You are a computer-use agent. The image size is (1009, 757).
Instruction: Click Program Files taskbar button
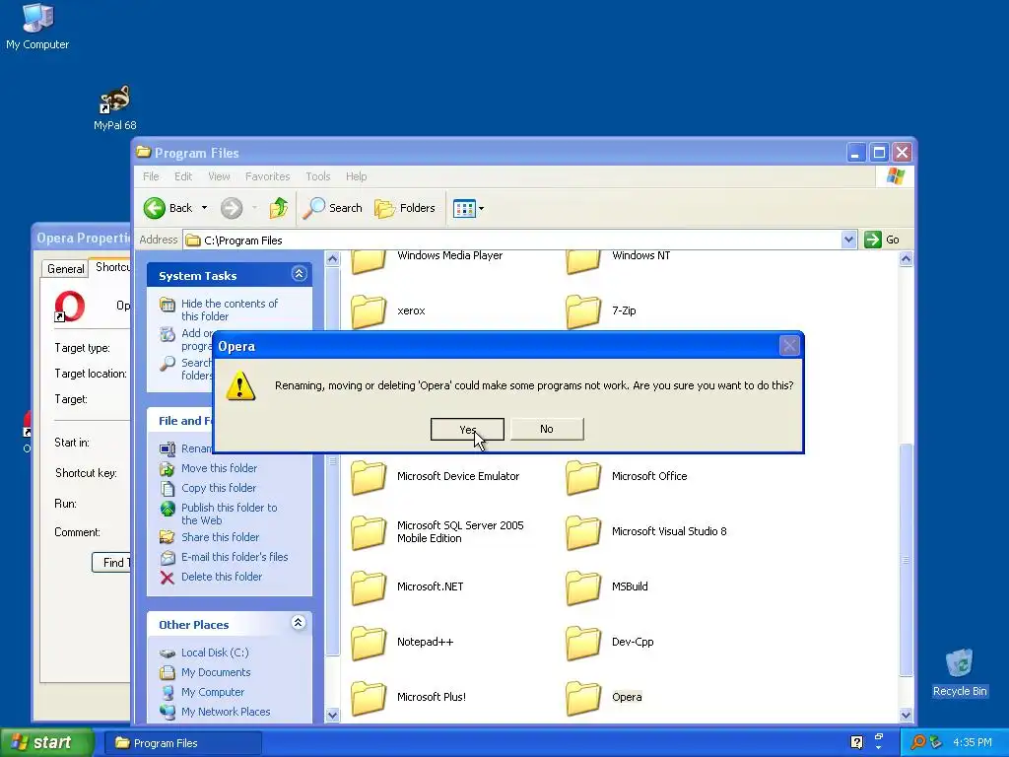182,743
